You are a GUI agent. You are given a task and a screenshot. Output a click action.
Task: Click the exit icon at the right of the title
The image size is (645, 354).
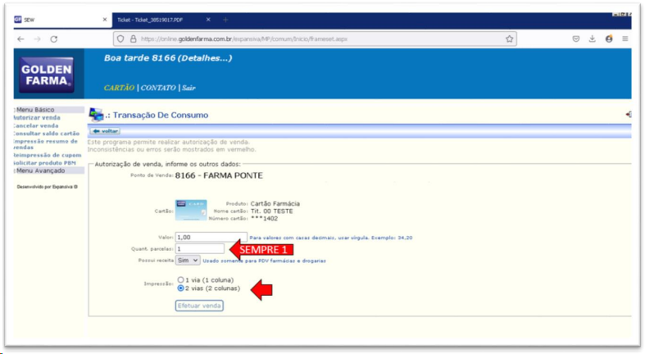click(x=628, y=114)
